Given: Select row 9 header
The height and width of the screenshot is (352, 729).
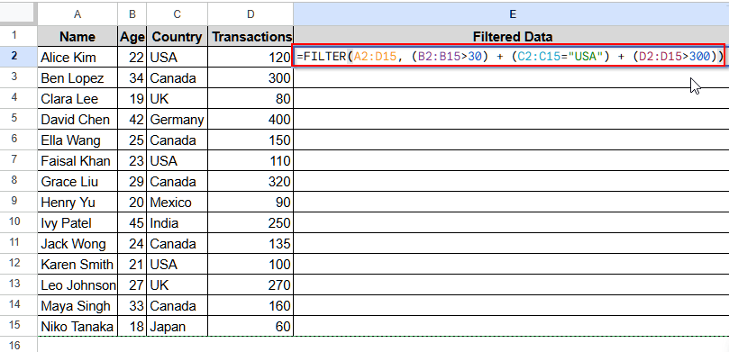Looking at the screenshot, I should tap(14, 201).
